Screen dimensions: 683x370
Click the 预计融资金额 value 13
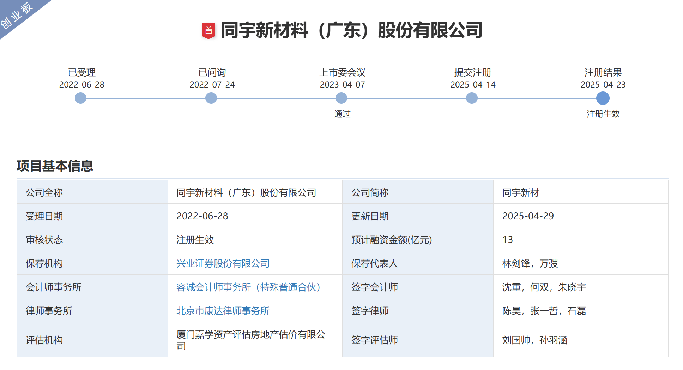(507, 240)
